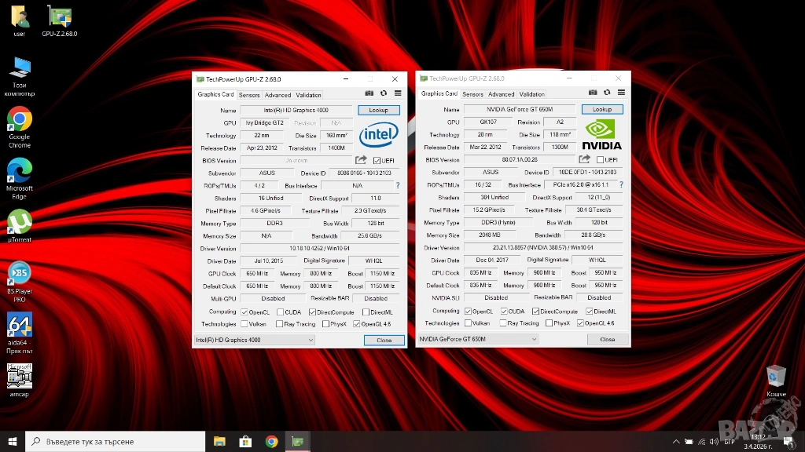Click the µTorrent desktop icon

coord(20,222)
